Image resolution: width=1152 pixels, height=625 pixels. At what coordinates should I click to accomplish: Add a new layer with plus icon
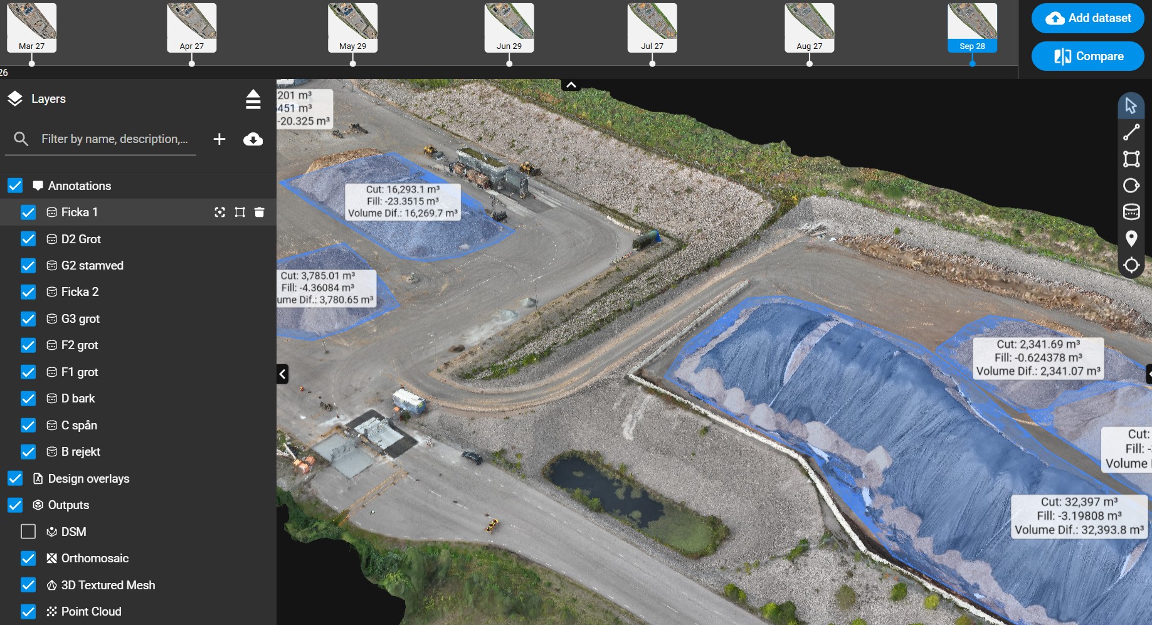pyautogui.click(x=219, y=139)
